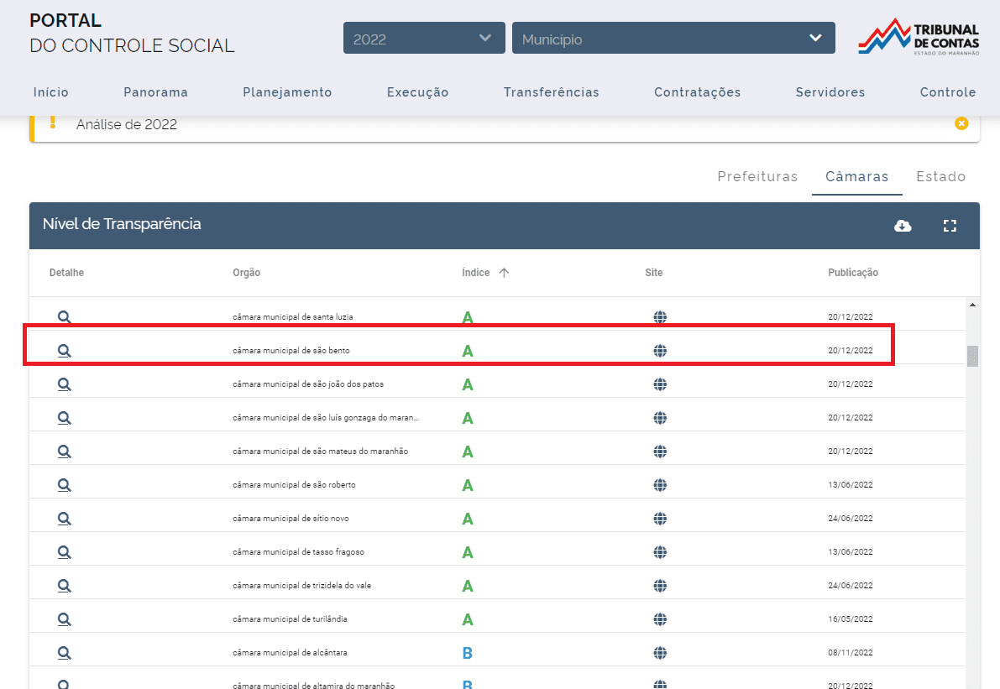Image resolution: width=1000 pixels, height=689 pixels.
Task: Sort table by Índice column arrow
Action: coord(504,273)
